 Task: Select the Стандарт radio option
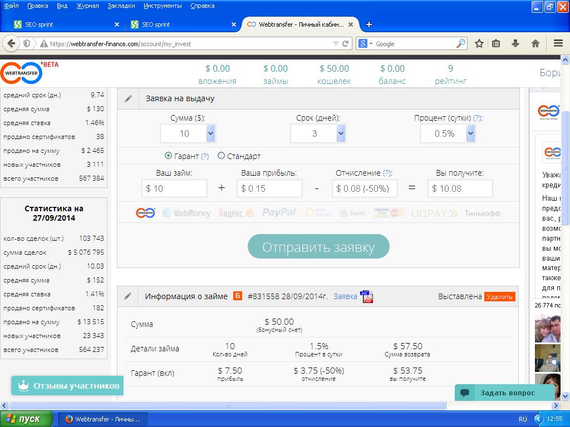point(221,156)
